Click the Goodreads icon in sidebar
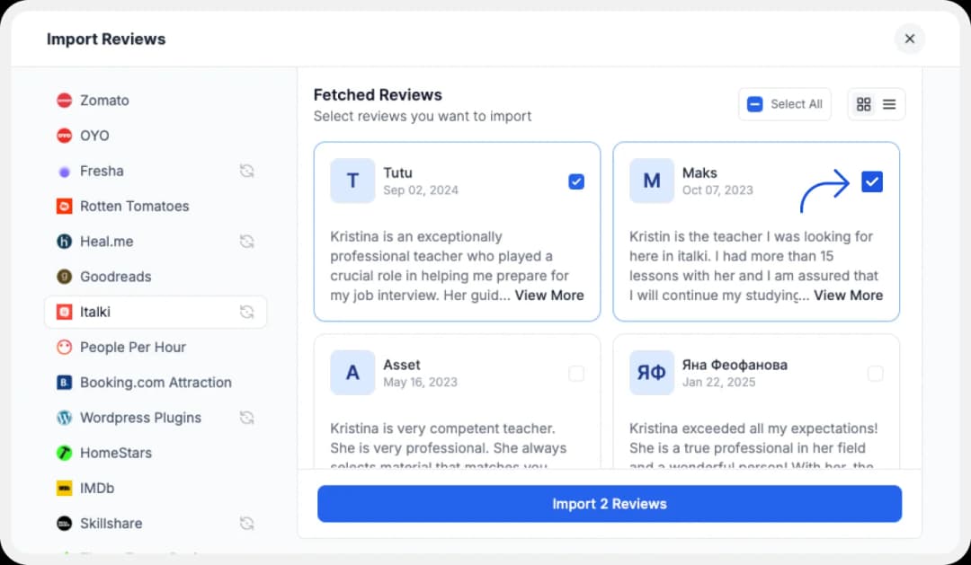971x565 pixels. click(x=62, y=277)
